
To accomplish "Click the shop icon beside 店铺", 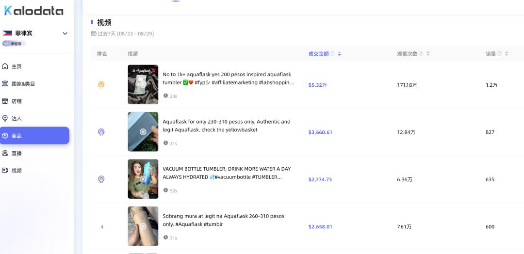I will (x=5, y=101).
